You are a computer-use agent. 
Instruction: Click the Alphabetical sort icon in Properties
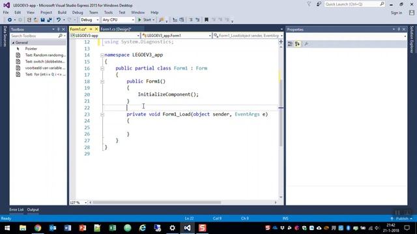pos(297,44)
